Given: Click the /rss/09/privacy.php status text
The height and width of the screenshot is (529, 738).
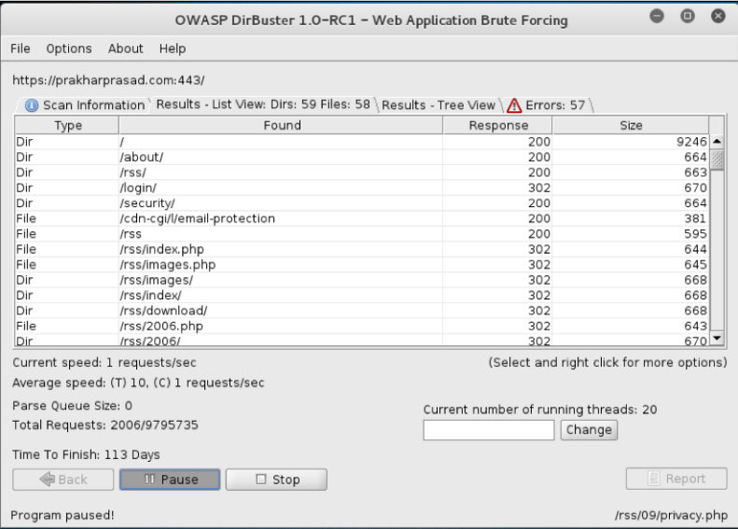Looking at the screenshot, I should pos(671,515).
